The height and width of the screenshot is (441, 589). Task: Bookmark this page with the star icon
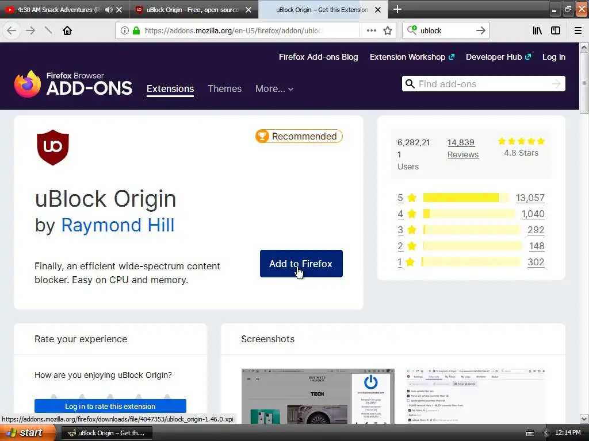click(x=388, y=31)
